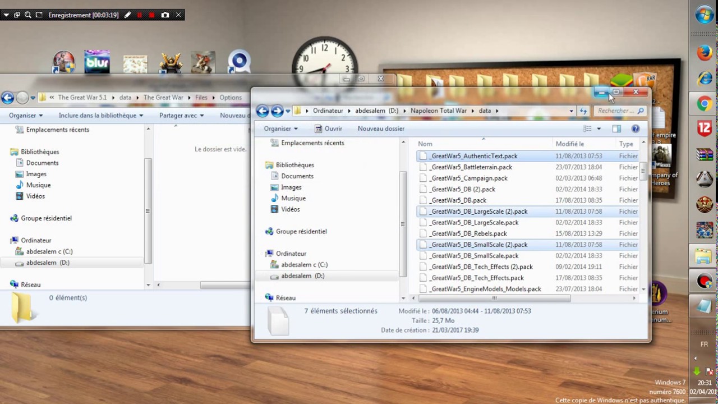Toggle the preview pane
This screenshot has width=718, height=404.
[x=616, y=128]
